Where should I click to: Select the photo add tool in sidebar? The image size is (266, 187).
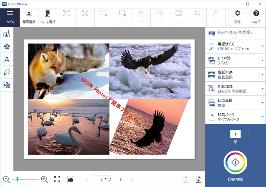pyautogui.click(x=6, y=34)
